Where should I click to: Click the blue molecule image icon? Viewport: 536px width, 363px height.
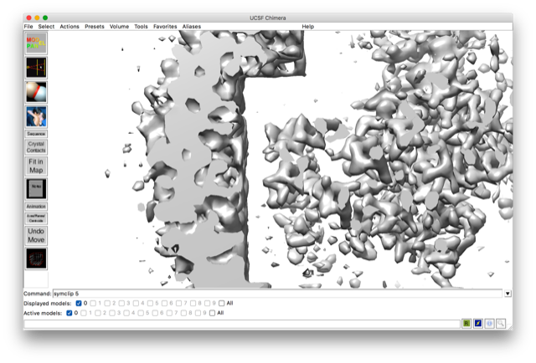pos(36,116)
